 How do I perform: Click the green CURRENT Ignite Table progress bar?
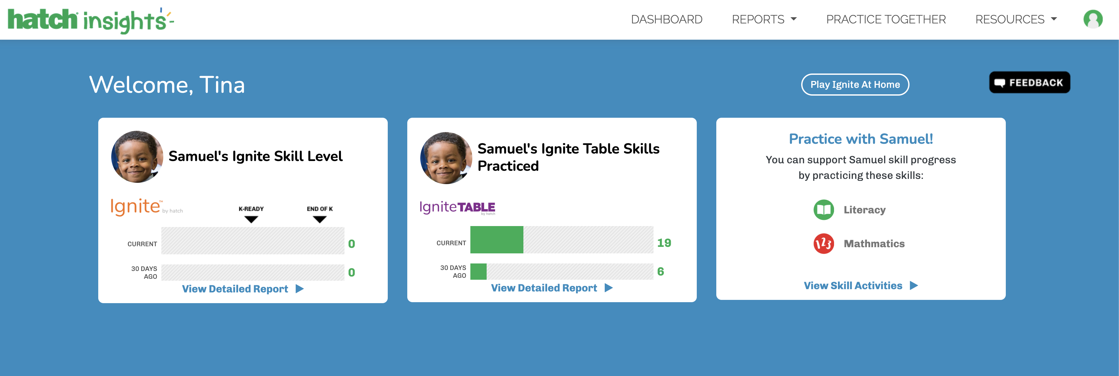tap(496, 240)
